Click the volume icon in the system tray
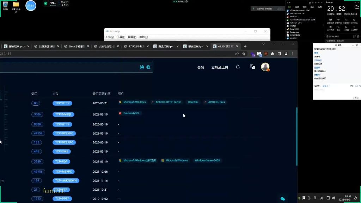361x203 pixels. pos(334,198)
